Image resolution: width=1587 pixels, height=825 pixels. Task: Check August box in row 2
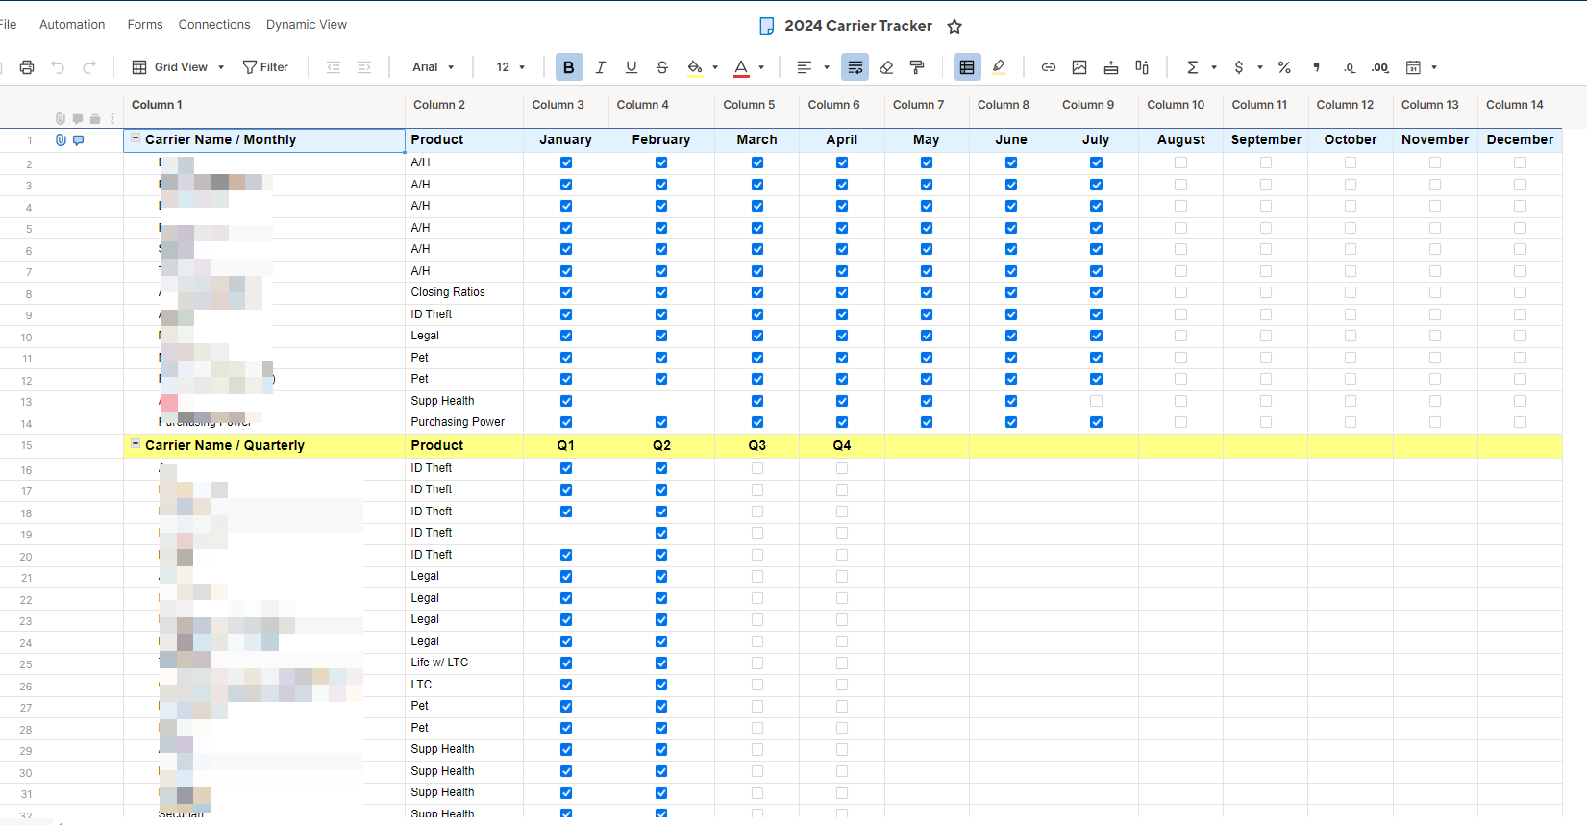tap(1180, 162)
